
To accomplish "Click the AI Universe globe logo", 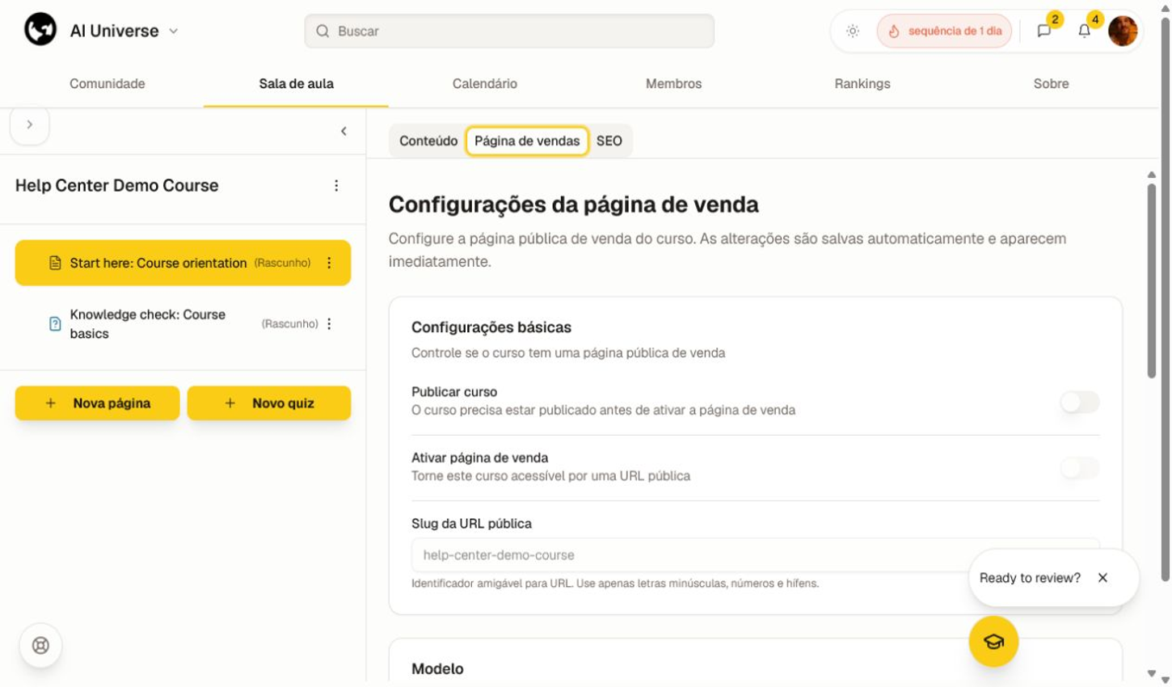I will pyautogui.click(x=40, y=31).
